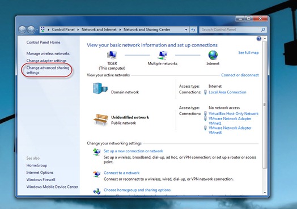Screen dimensions: 297x209
Task: Expand the arrow after Control Panel breadcrumb
Action: click(78, 29)
